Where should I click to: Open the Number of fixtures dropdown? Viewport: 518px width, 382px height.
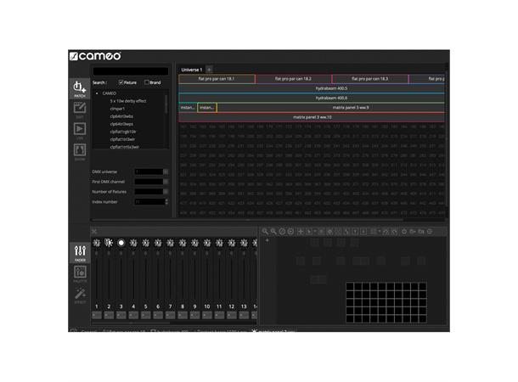coord(166,192)
